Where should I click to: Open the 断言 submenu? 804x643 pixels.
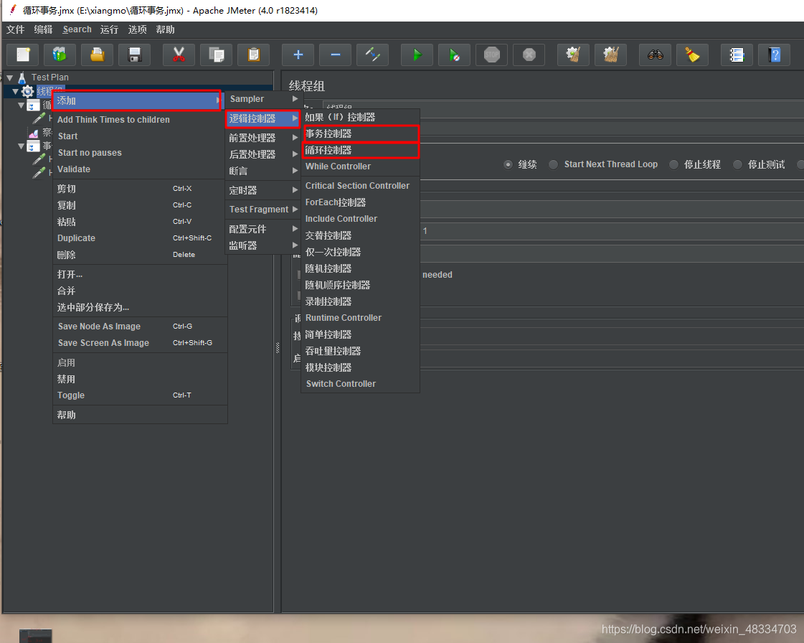click(x=263, y=170)
